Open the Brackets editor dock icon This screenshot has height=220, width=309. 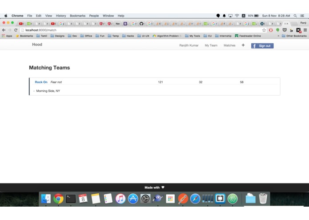click(220, 199)
